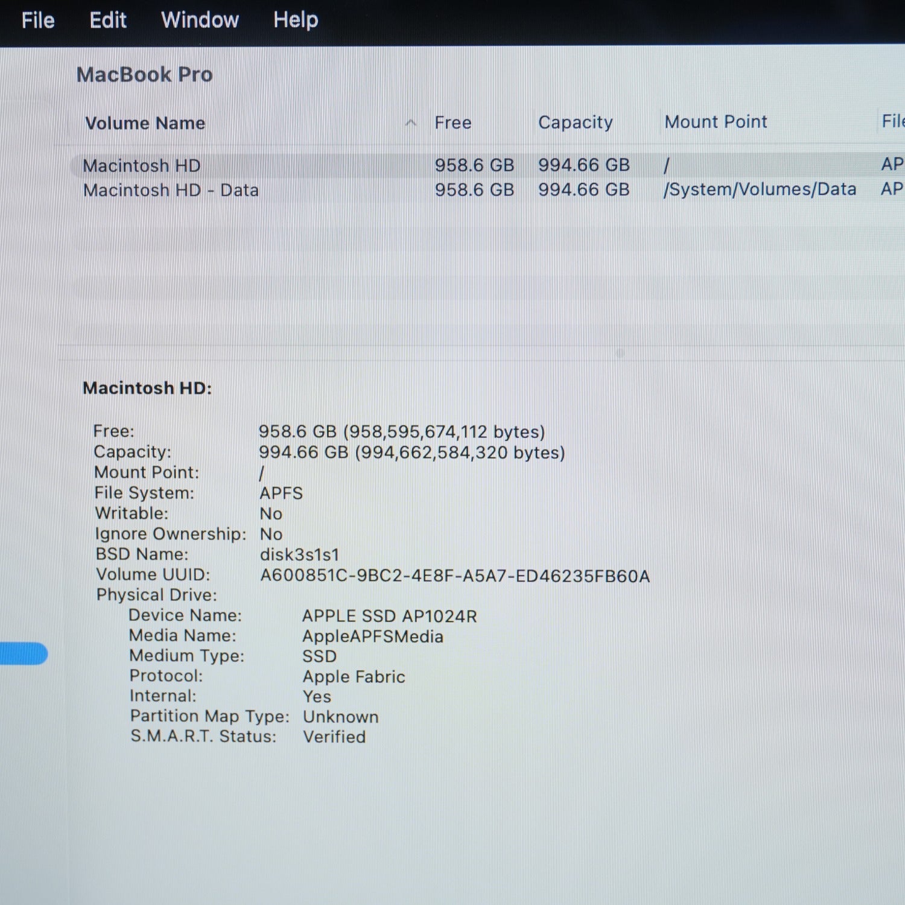This screenshot has width=905, height=905.
Task: Click Macintosh HD - Data capacity 994.66 GB cell
Action: [583, 189]
